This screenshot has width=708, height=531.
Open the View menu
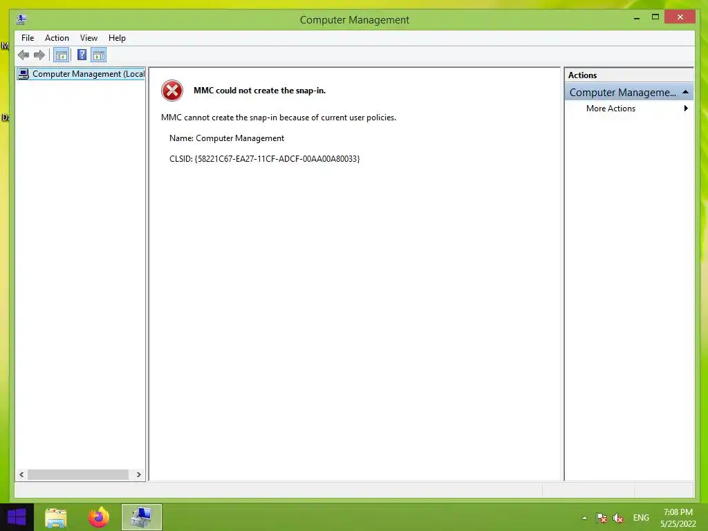88,38
